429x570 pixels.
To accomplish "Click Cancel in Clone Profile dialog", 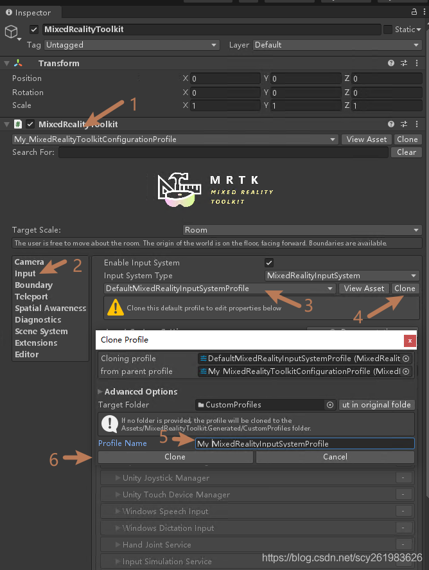I will [335, 457].
